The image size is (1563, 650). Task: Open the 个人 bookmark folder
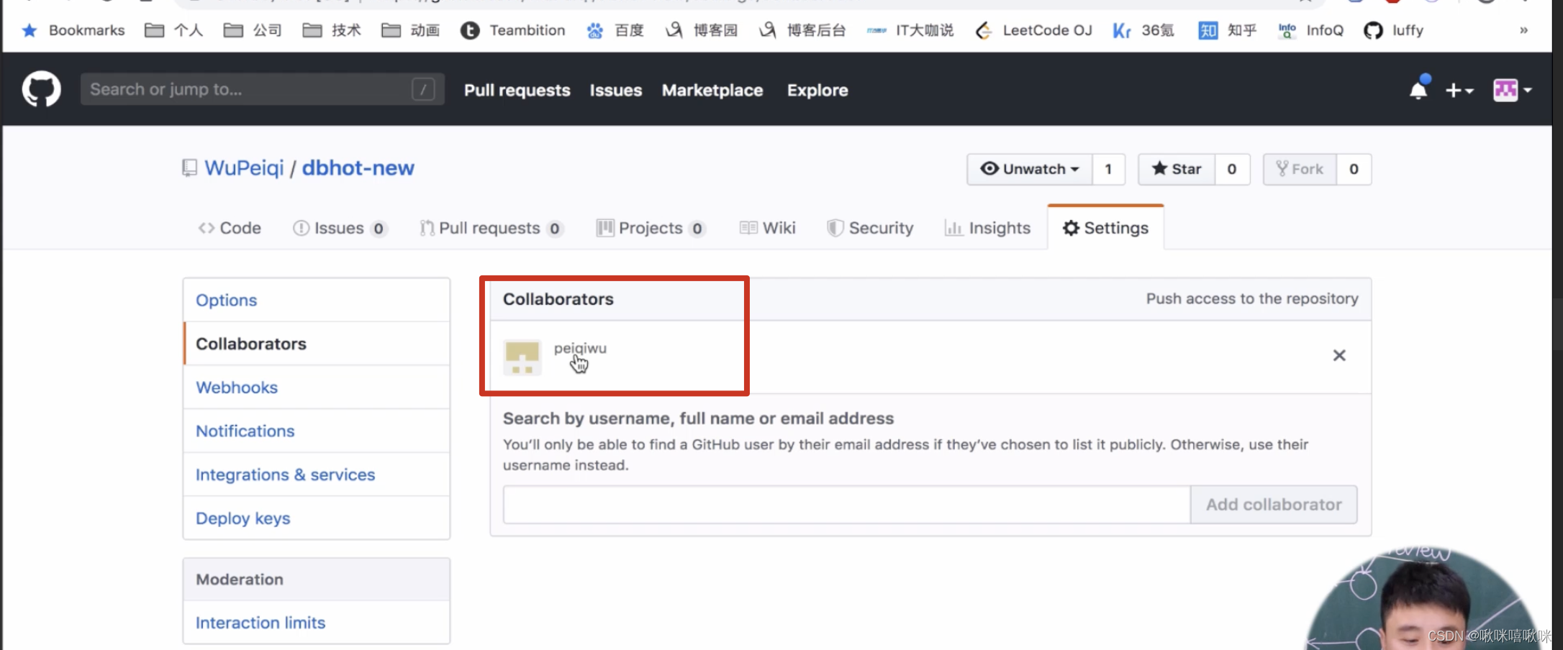click(x=173, y=30)
